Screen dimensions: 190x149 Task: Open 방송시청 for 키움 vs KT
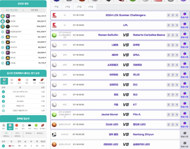click(x=184, y=105)
